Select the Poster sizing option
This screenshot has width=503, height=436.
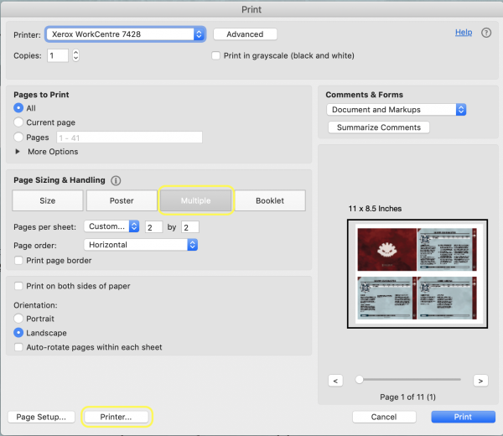121,200
